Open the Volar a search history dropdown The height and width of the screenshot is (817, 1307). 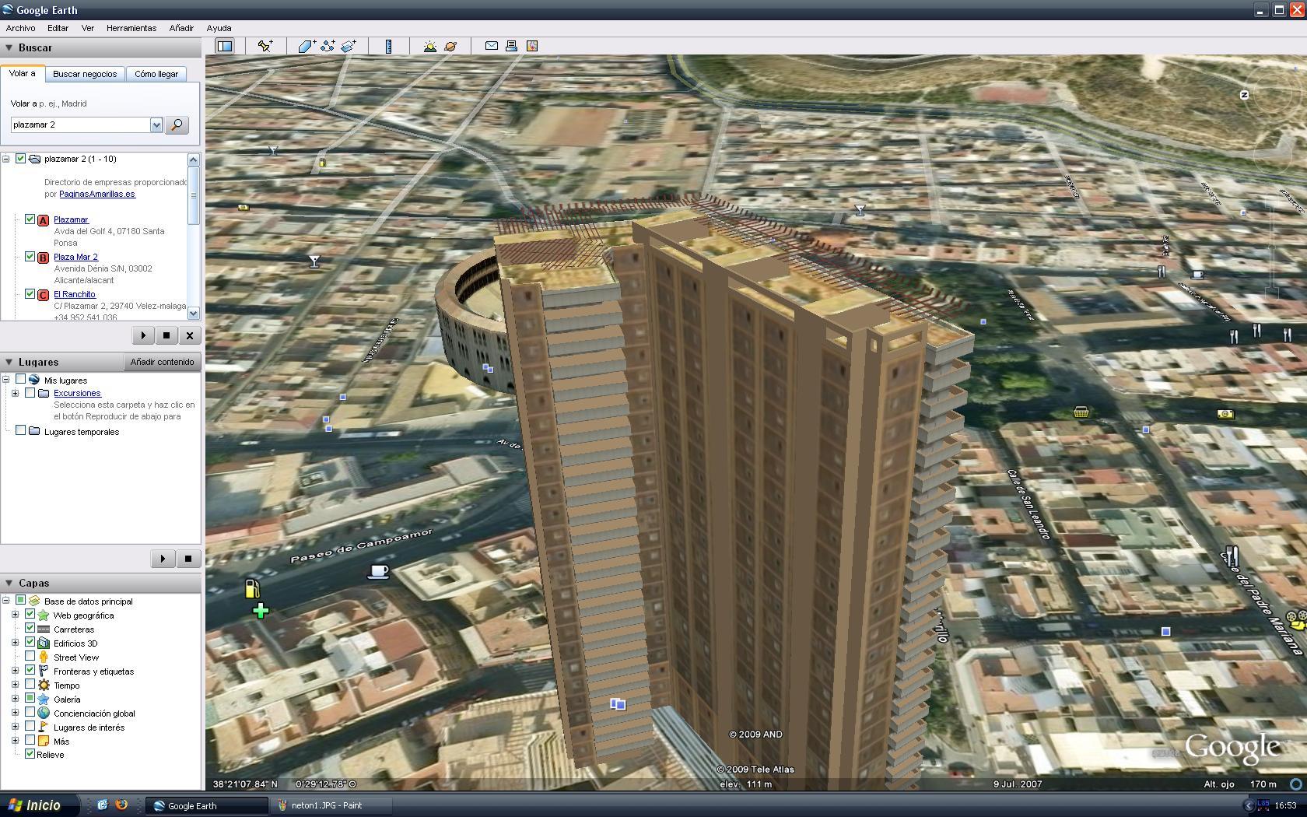(x=156, y=124)
